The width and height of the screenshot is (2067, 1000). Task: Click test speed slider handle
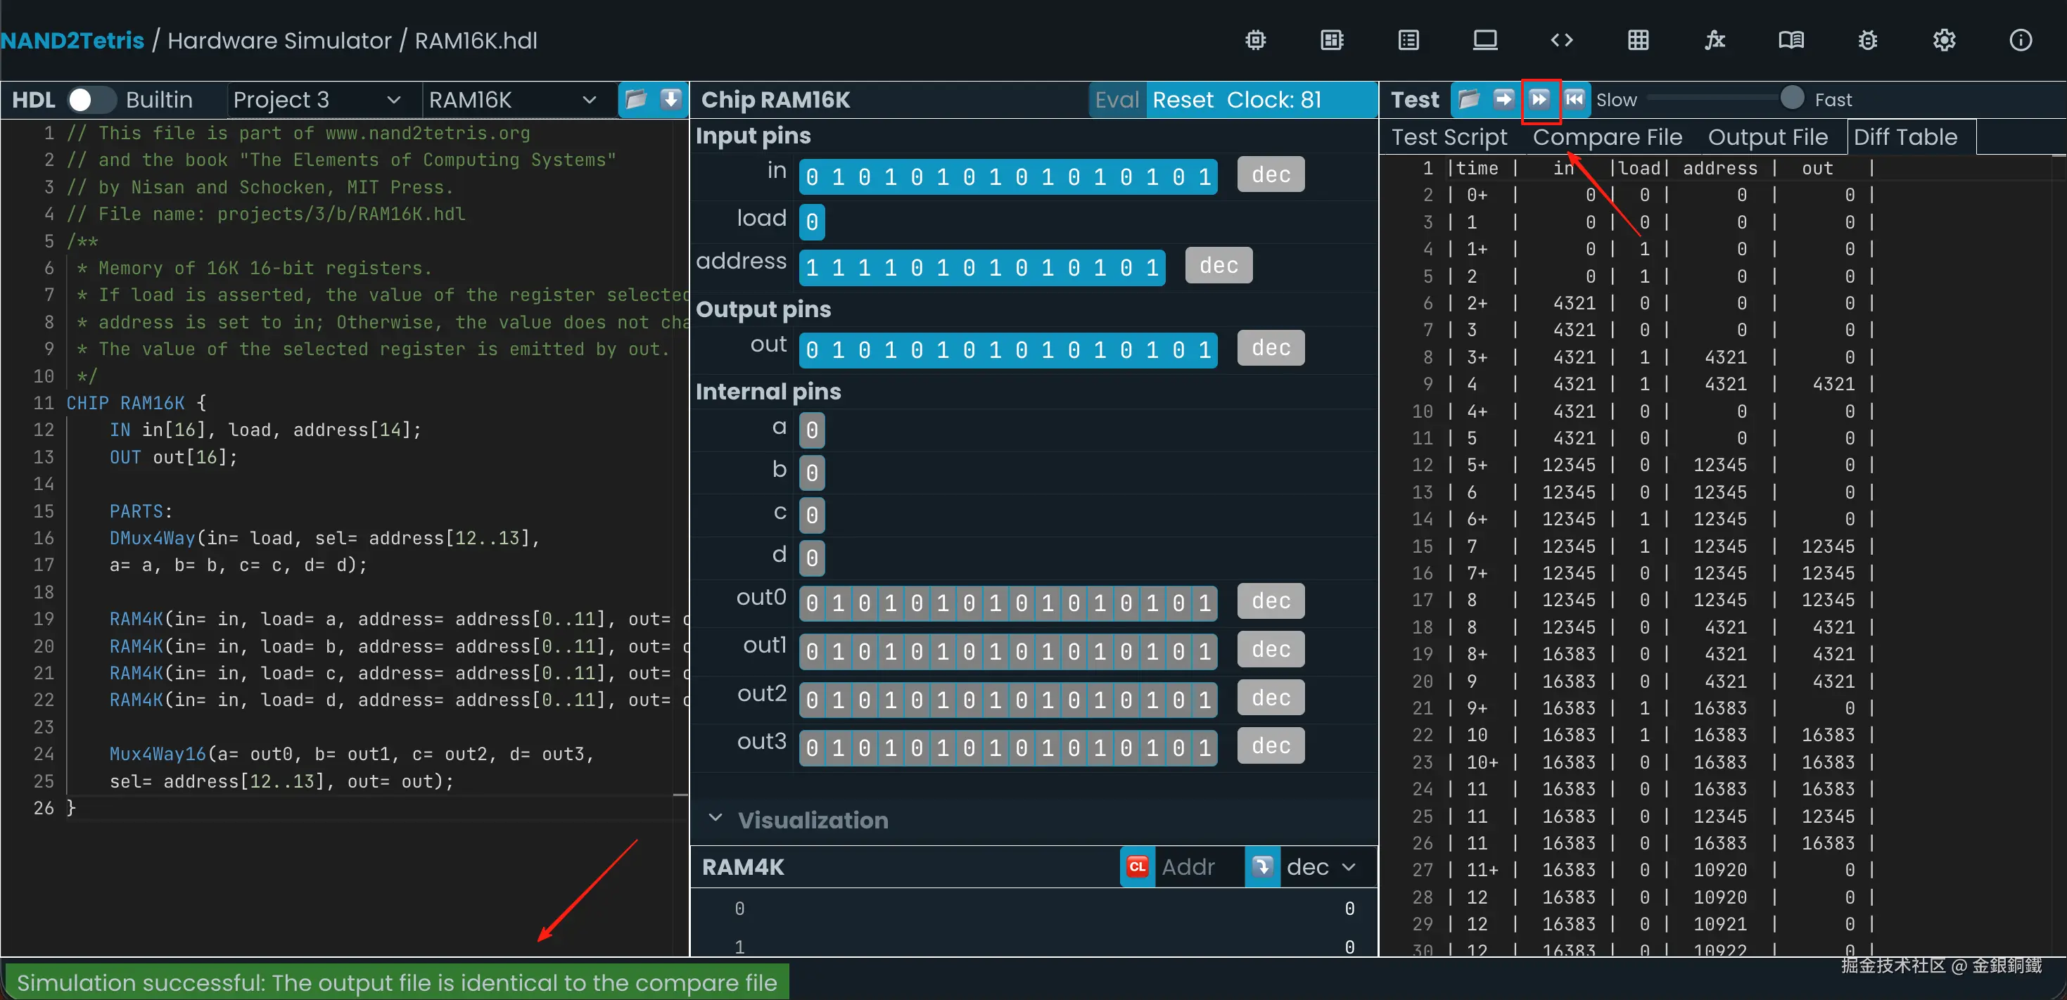click(x=1792, y=98)
